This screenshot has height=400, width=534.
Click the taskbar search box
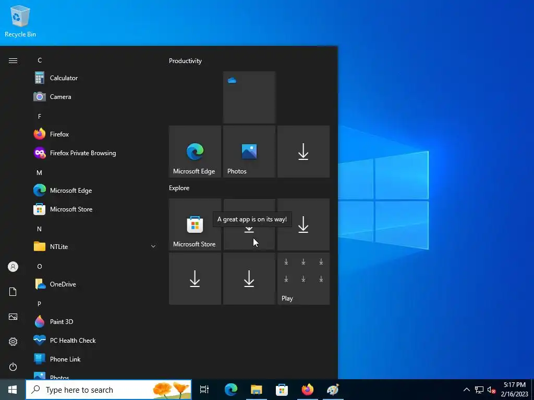(x=108, y=390)
